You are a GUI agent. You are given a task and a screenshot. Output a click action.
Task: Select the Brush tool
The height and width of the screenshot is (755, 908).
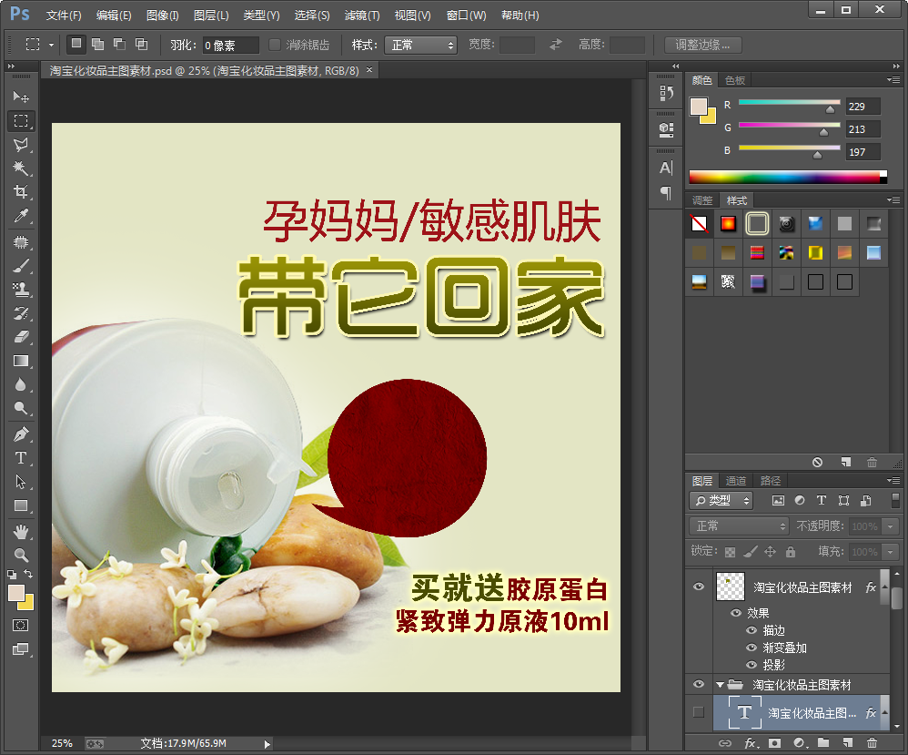(21, 266)
